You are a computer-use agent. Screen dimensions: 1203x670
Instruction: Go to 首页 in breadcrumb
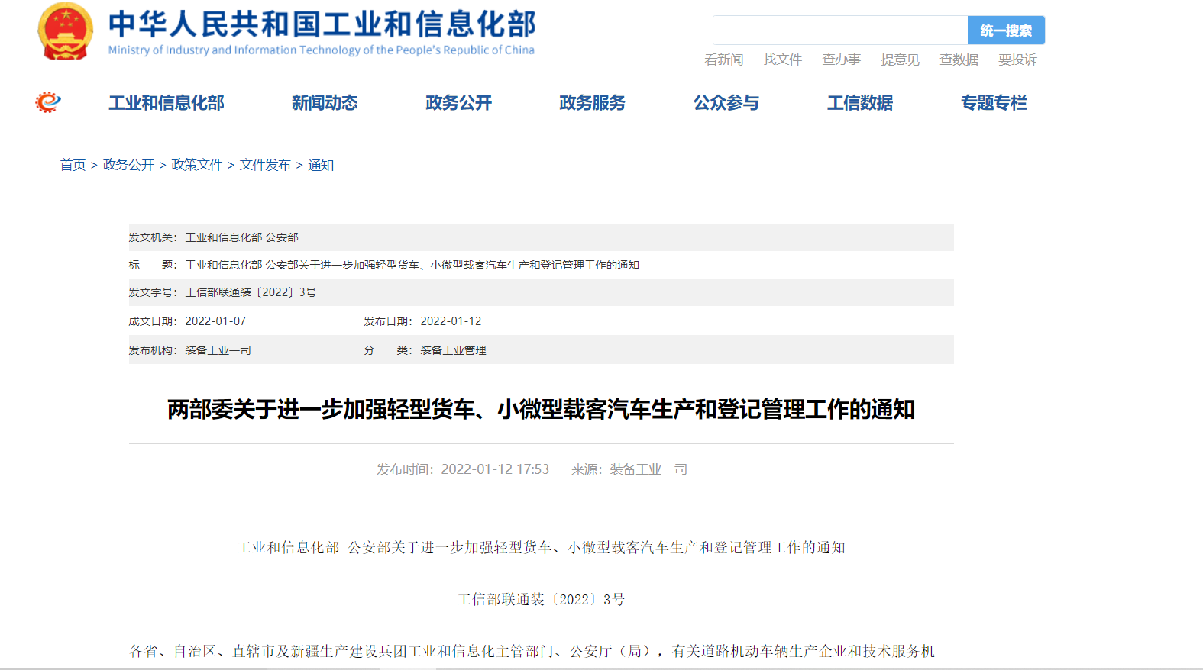(x=73, y=165)
